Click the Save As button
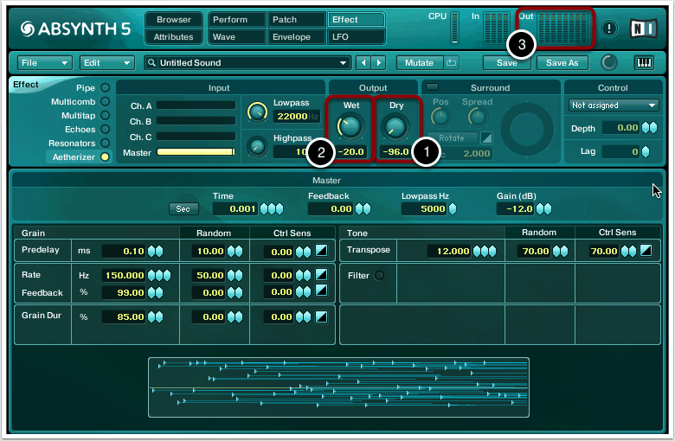675x441 pixels. 562,63
